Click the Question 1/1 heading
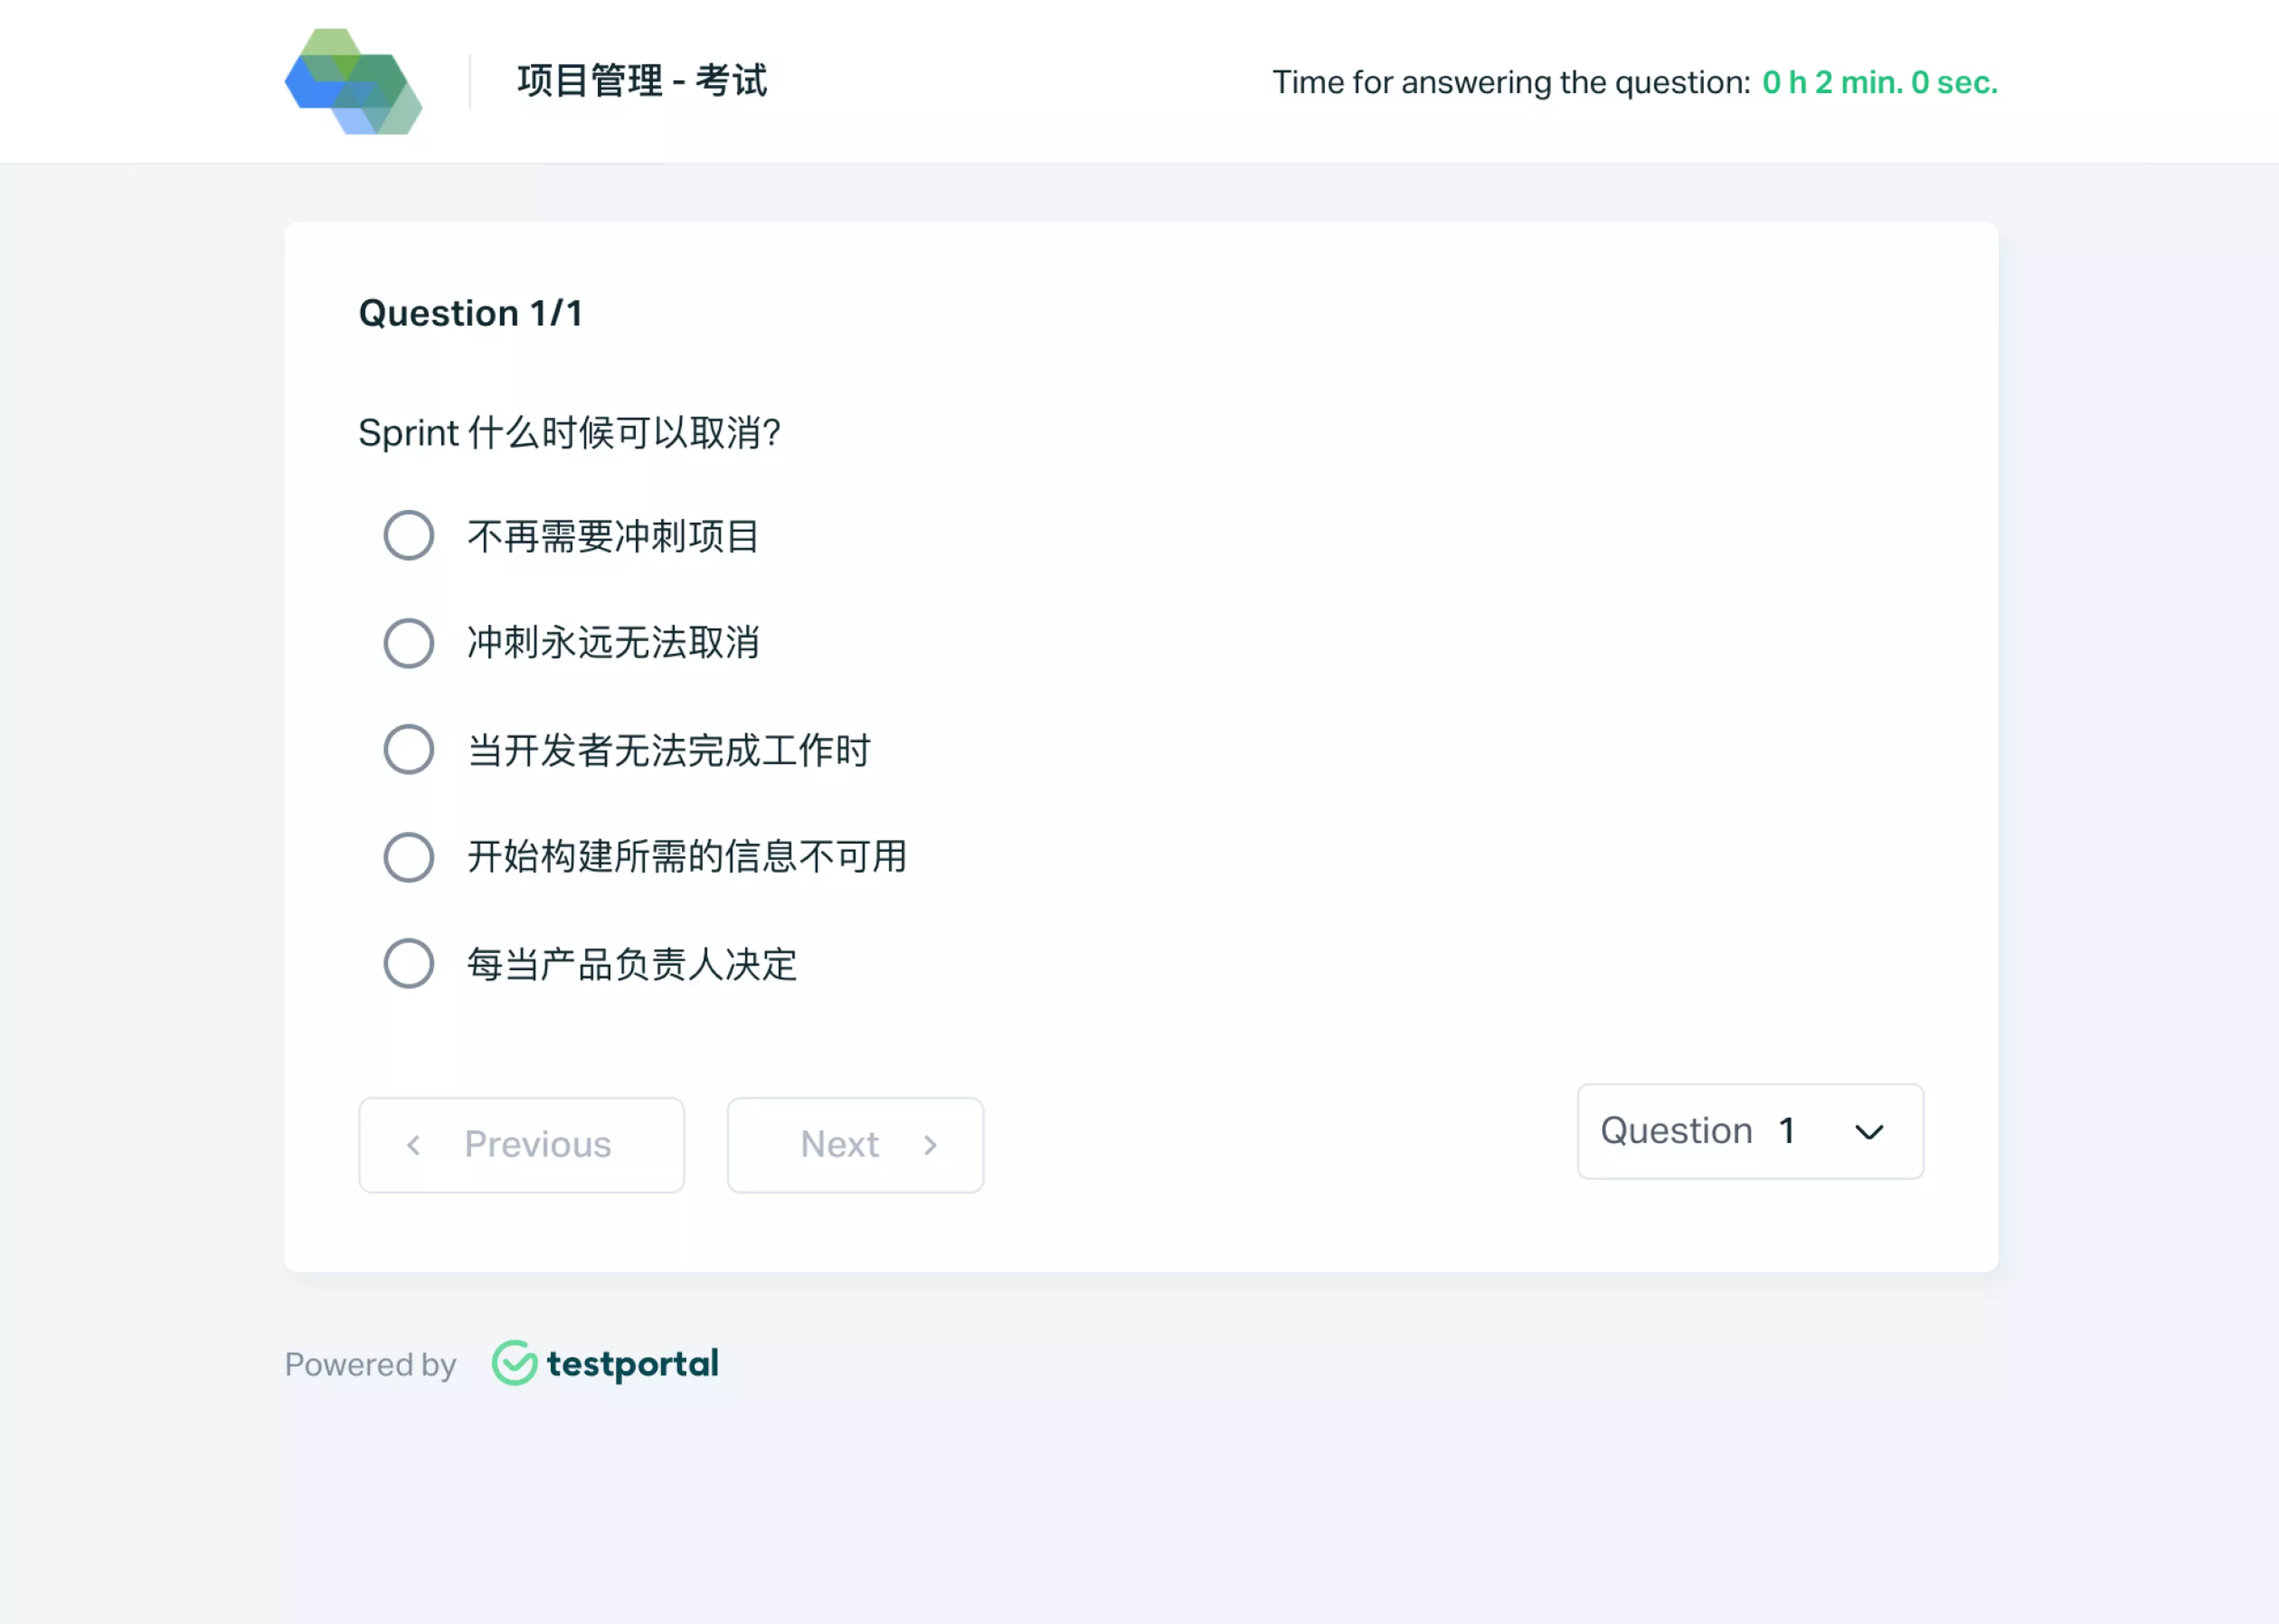The height and width of the screenshot is (1624, 2279). 472,312
